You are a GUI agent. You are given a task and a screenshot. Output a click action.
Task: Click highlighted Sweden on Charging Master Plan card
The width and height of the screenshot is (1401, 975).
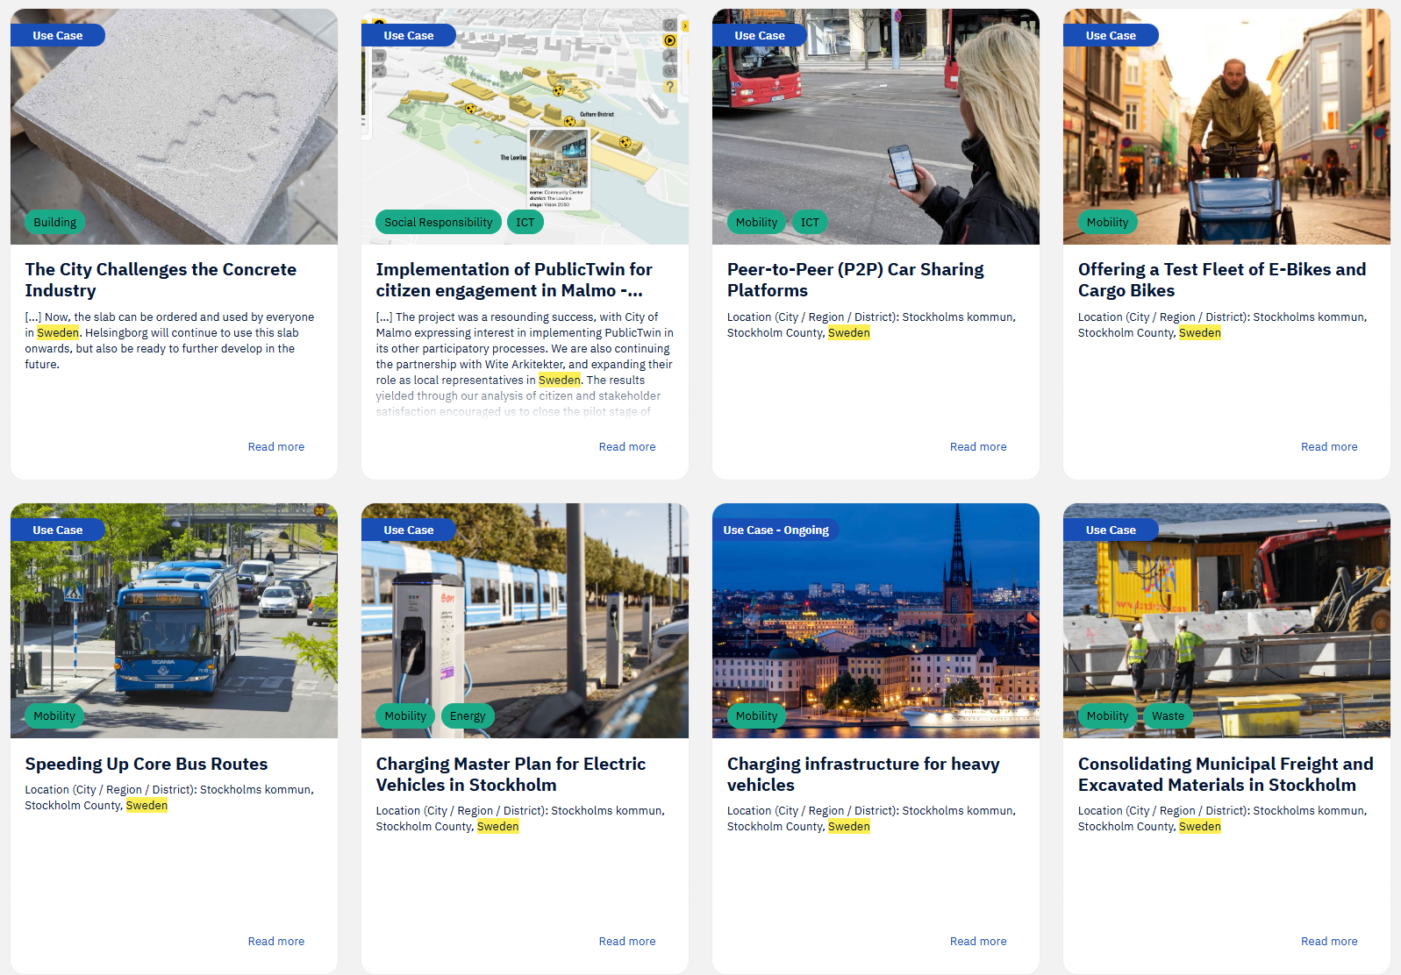[x=498, y=827]
